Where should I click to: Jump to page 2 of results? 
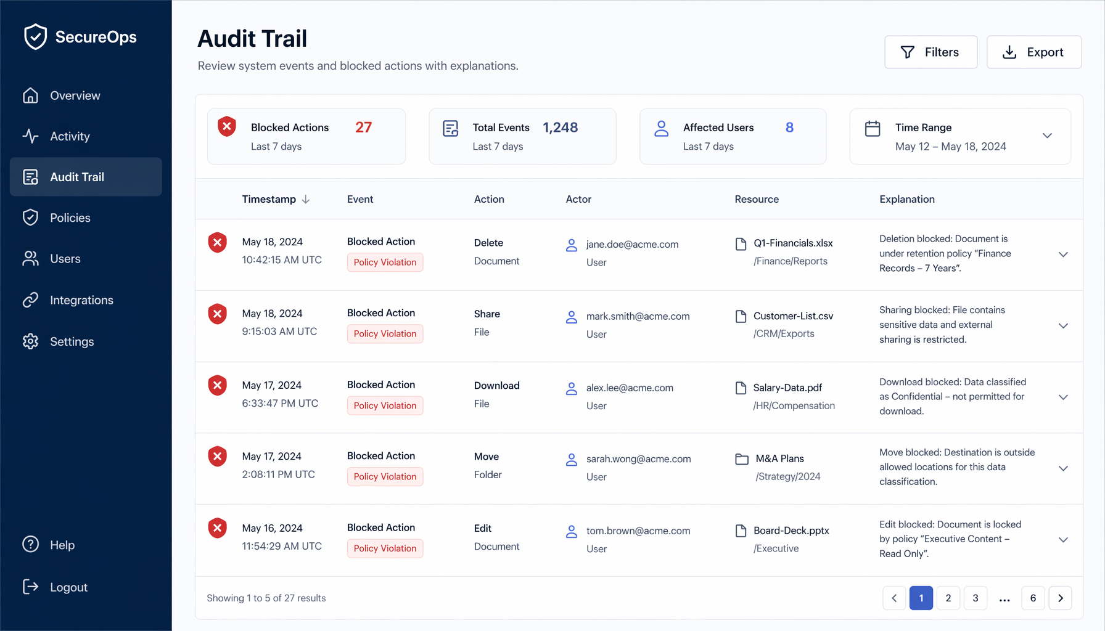[x=948, y=598]
